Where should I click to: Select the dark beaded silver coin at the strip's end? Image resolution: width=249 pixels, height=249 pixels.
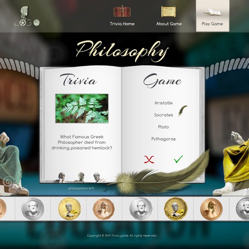243,209
